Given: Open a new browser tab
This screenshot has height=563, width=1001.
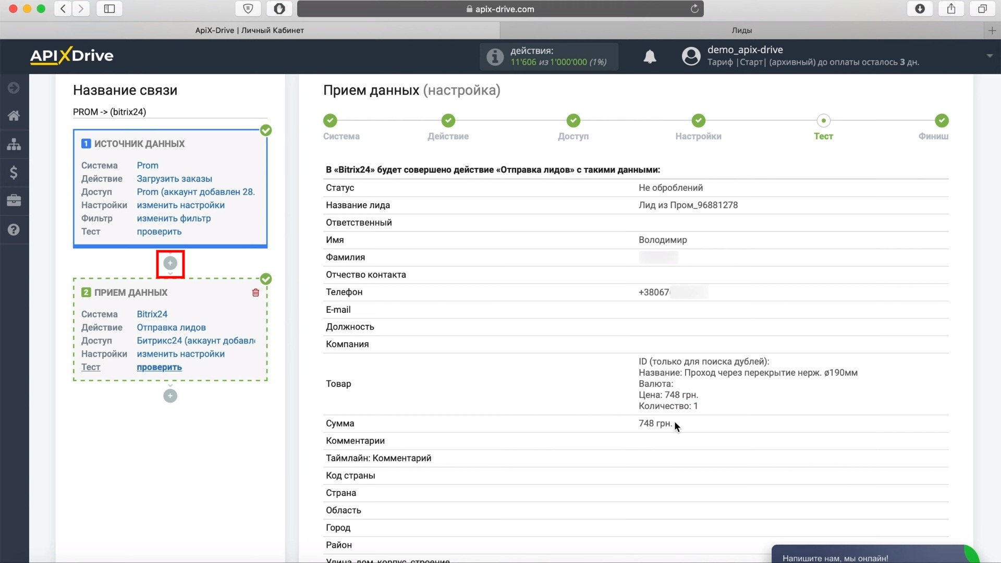Looking at the screenshot, I should 992,31.
